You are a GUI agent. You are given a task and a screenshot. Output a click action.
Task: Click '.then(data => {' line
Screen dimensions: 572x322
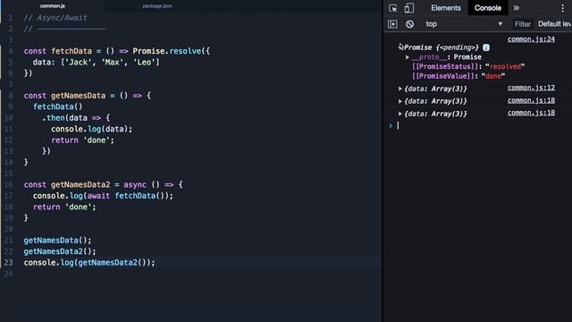coord(76,118)
